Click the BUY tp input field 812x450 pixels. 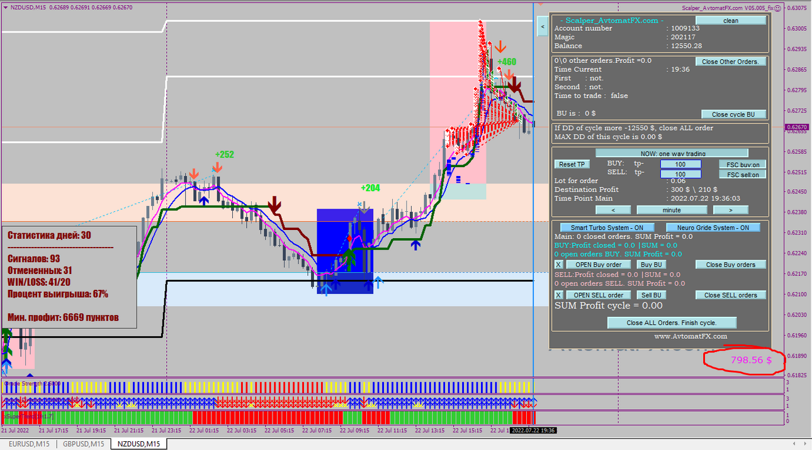pos(680,164)
